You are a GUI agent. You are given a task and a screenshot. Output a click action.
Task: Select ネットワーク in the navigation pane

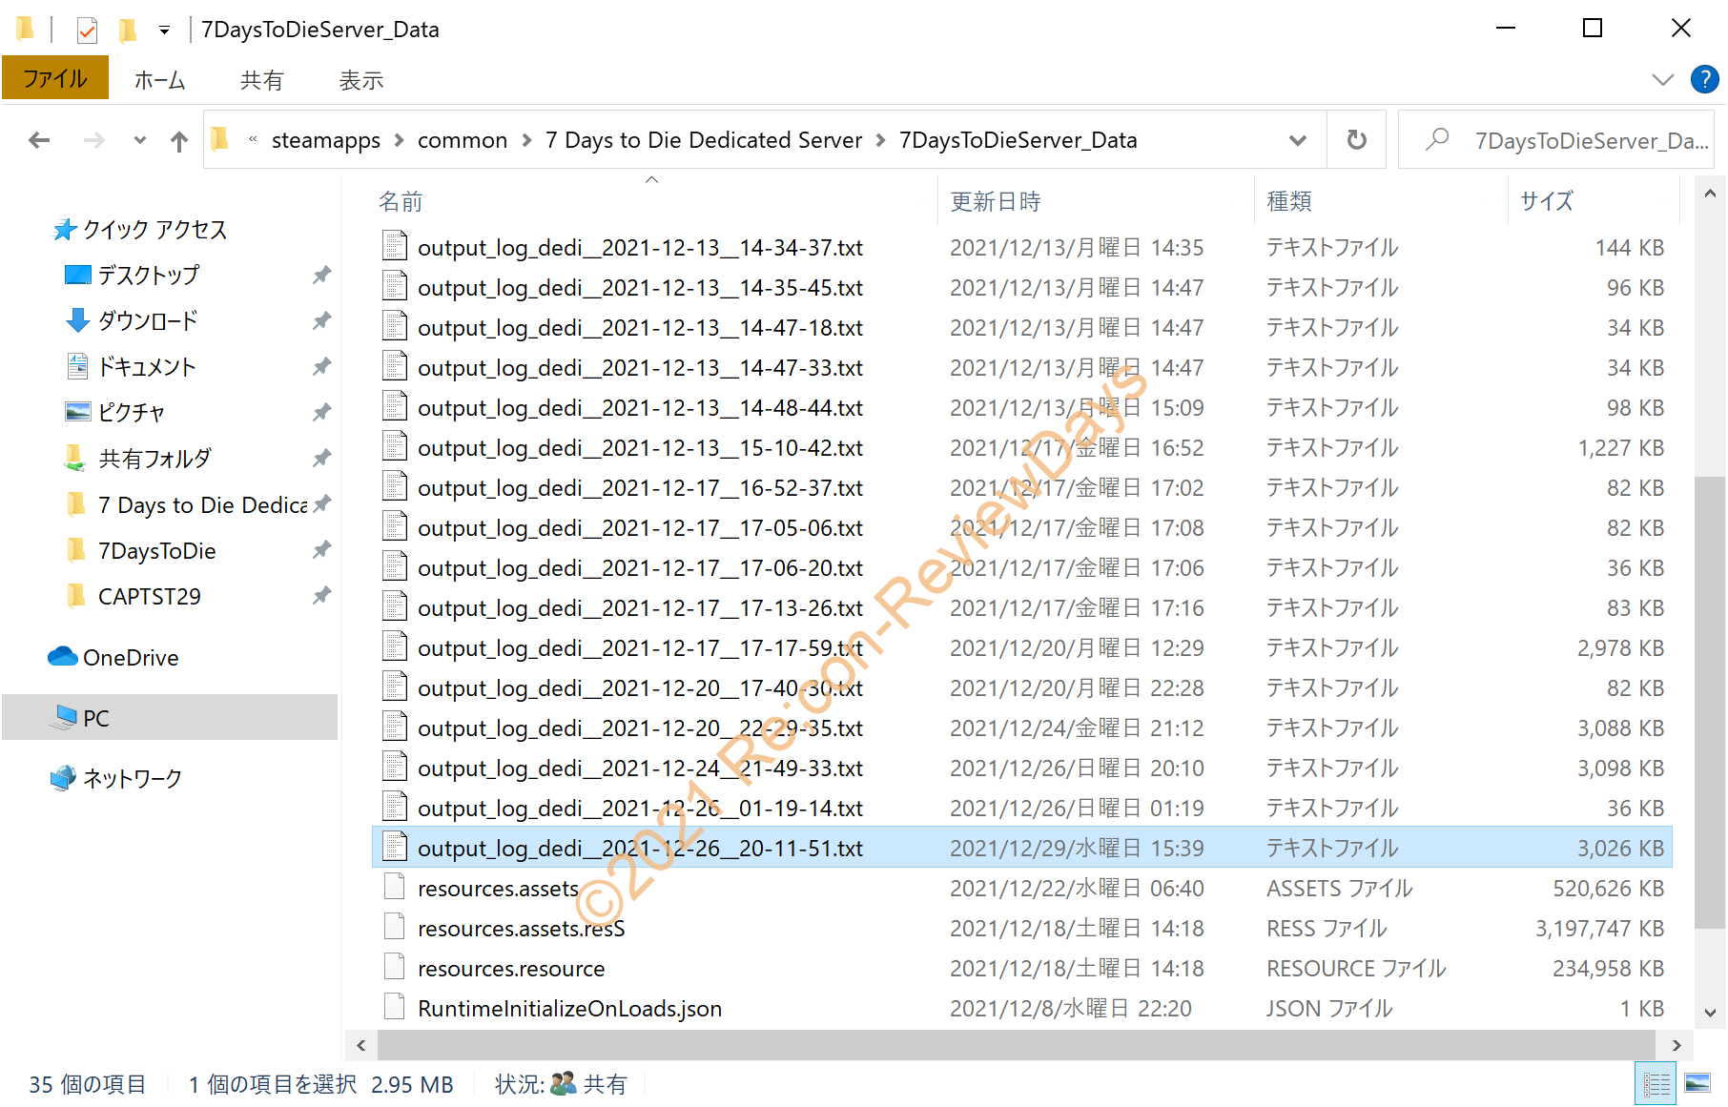pyautogui.click(x=132, y=779)
